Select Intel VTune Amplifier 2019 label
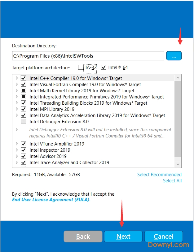The image size is (194, 252). [x=57, y=144]
